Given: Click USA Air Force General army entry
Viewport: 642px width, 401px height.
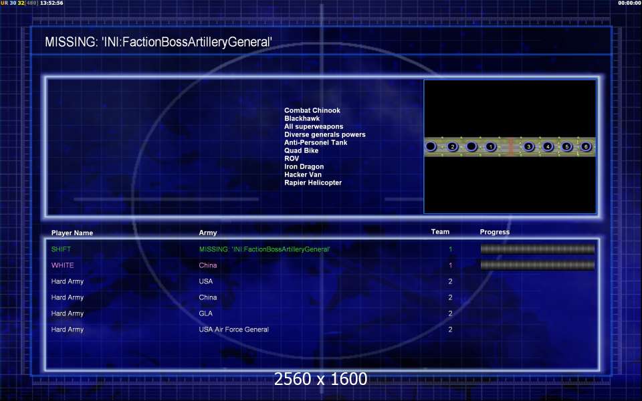Looking at the screenshot, I should (x=234, y=329).
